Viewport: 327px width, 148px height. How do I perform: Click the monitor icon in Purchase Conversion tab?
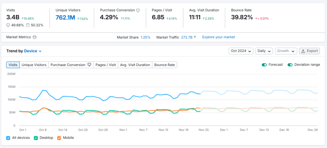pyautogui.click(x=89, y=65)
